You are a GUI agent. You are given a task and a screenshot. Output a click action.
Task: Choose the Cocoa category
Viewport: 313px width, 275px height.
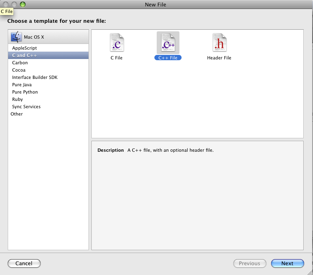click(x=19, y=70)
